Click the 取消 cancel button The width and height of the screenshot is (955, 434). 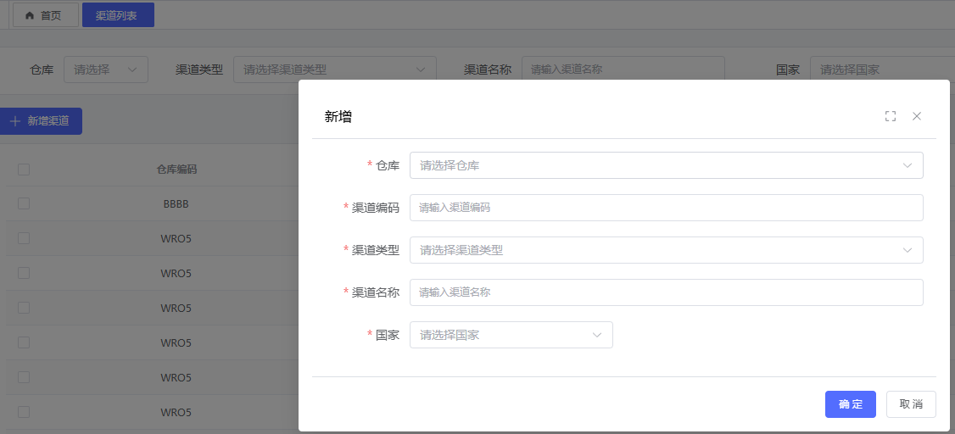pos(911,404)
